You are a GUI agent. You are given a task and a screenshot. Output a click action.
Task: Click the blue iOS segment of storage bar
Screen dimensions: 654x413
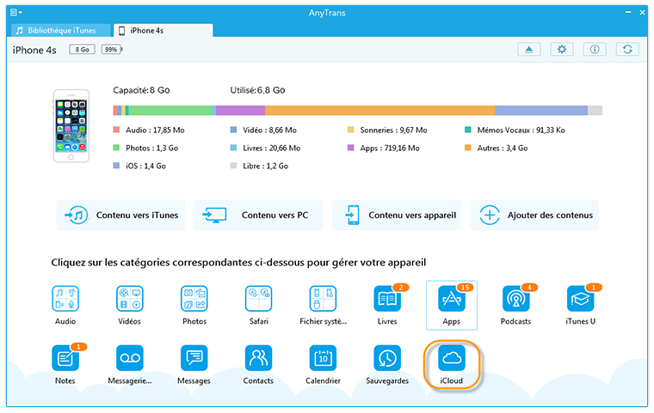pyautogui.click(x=541, y=110)
